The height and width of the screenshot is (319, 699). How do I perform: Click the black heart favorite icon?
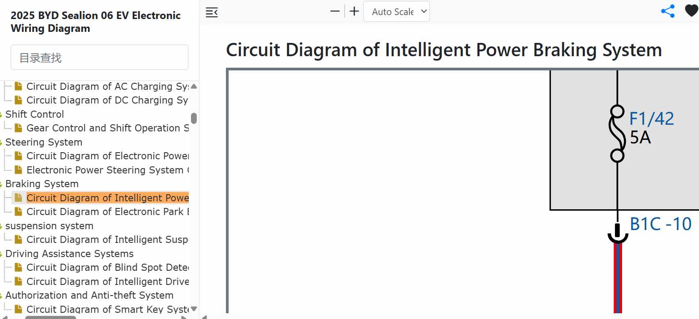tap(691, 11)
